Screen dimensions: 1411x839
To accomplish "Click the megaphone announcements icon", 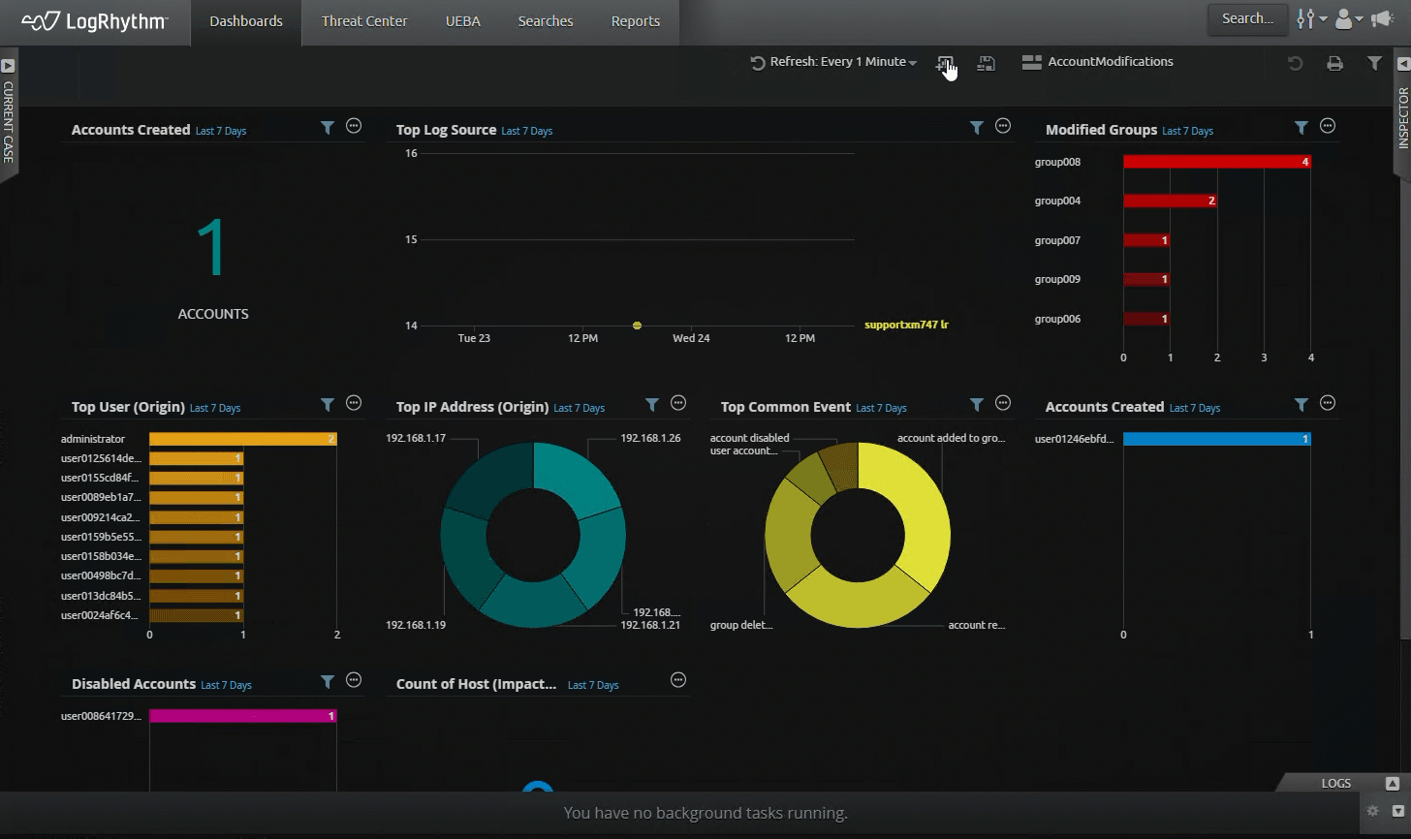I will pos(1383,16).
